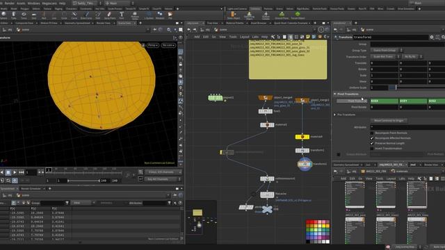
Task: Click Move Centroid to Origin button
Action: (389, 120)
